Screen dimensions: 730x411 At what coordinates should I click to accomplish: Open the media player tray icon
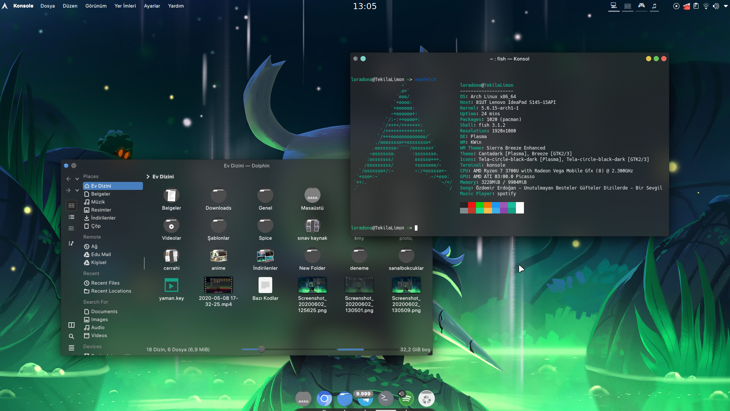click(676, 6)
